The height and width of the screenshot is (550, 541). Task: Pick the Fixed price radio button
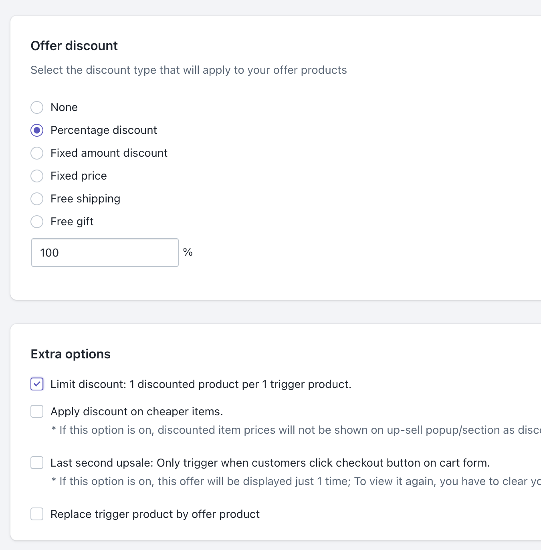[x=37, y=176]
